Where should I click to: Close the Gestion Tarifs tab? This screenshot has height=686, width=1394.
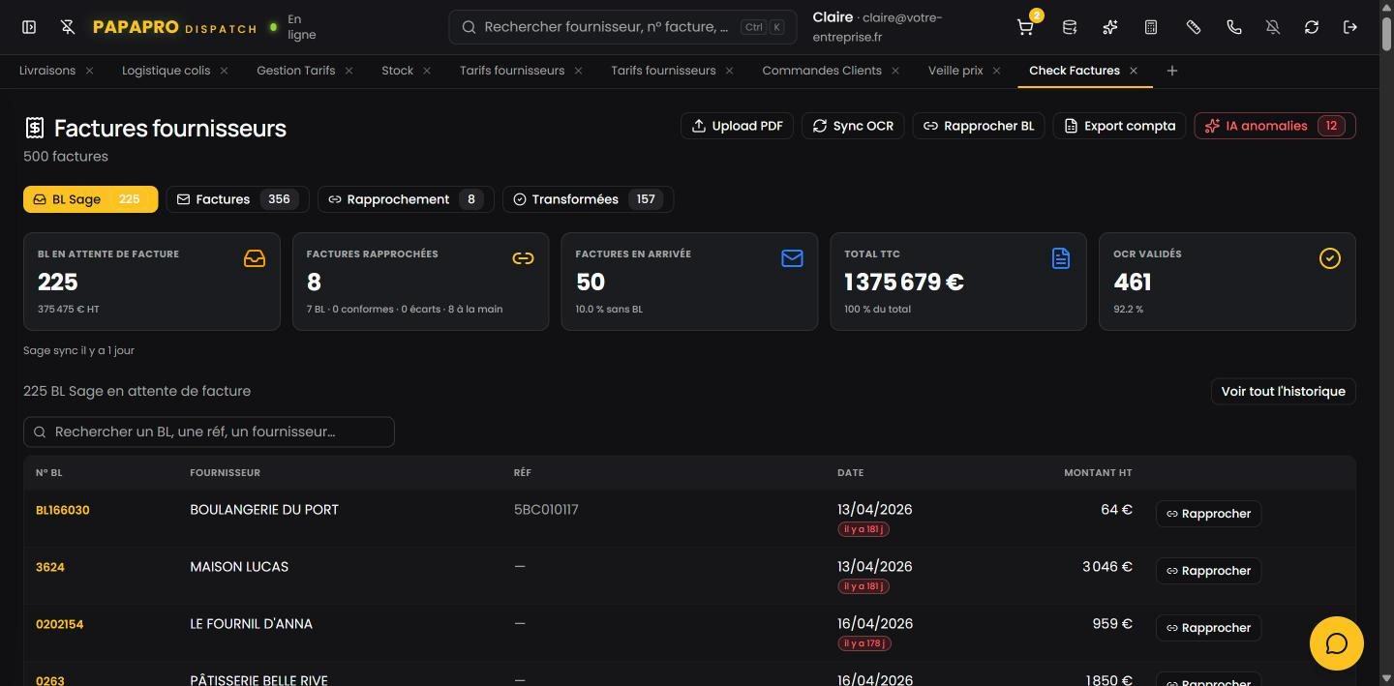click(349, 71)
